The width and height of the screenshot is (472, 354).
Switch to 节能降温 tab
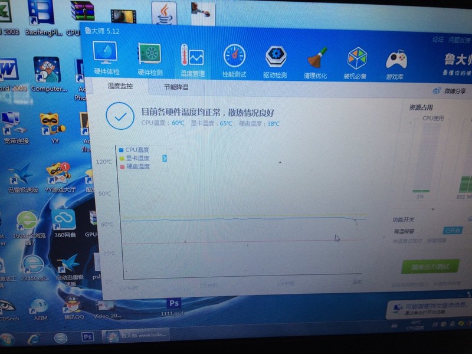[x=176, y=87]
